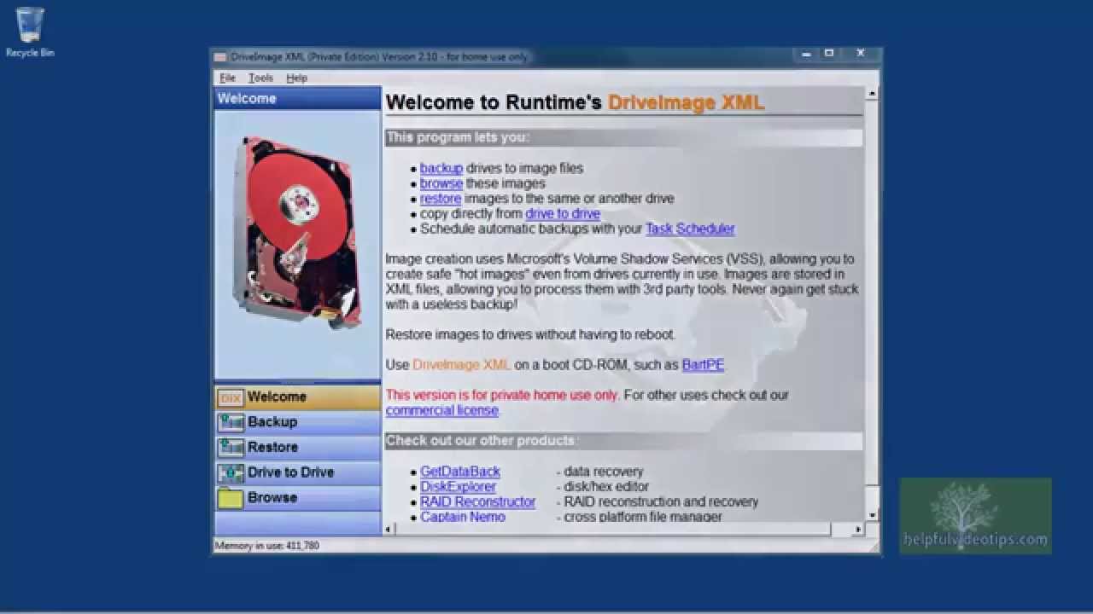1093x614 pixels.
Task: Minimize the DriveImage XML window
Action: (805, 54)
